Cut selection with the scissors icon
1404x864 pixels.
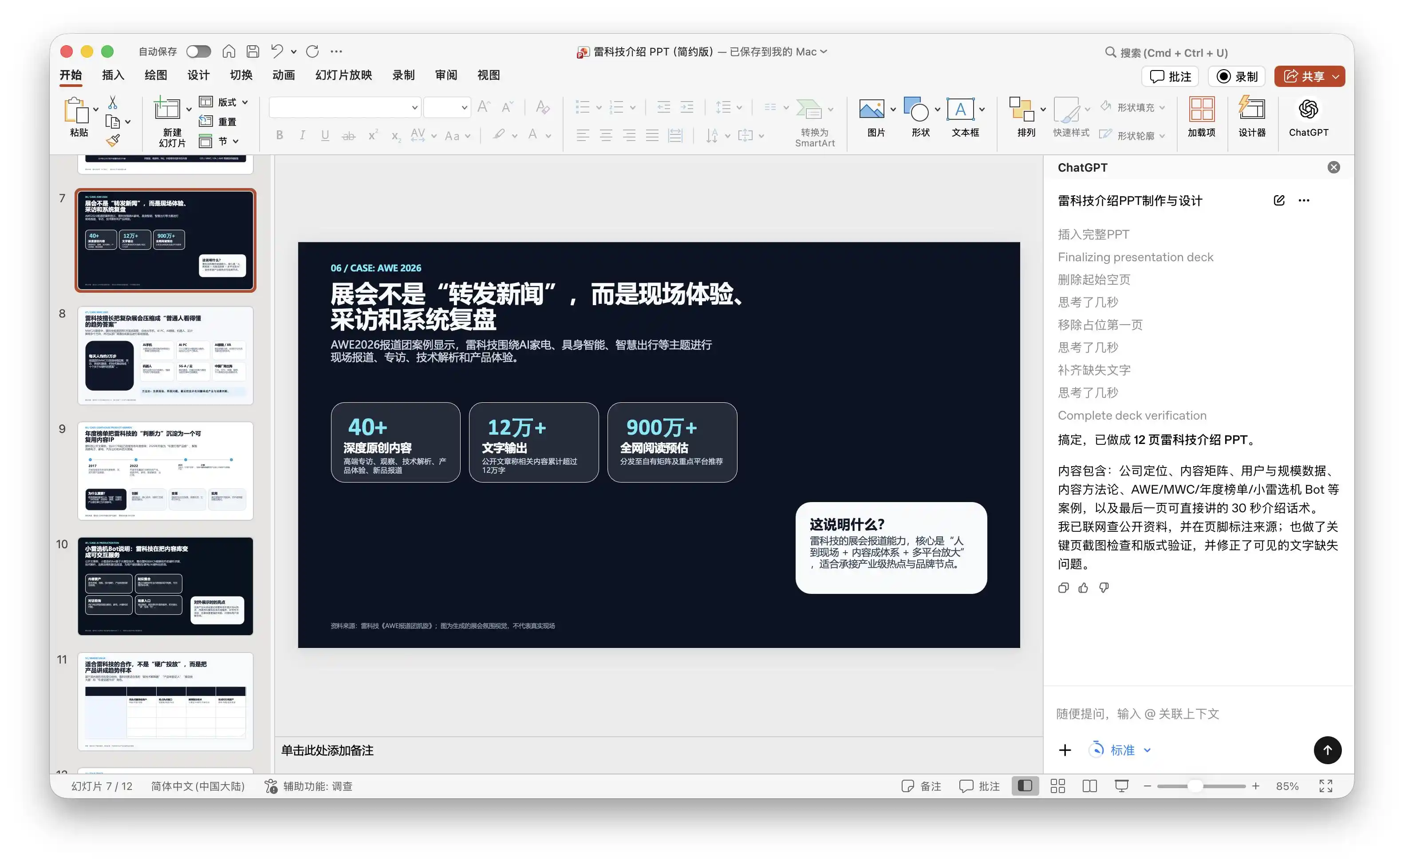pos(113,102)
